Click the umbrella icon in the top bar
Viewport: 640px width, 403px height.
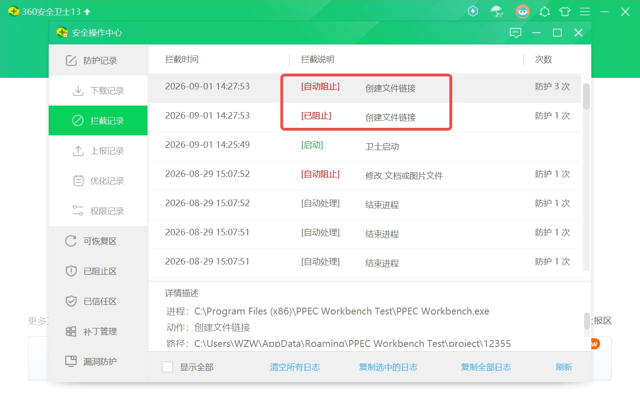(497, 12)
